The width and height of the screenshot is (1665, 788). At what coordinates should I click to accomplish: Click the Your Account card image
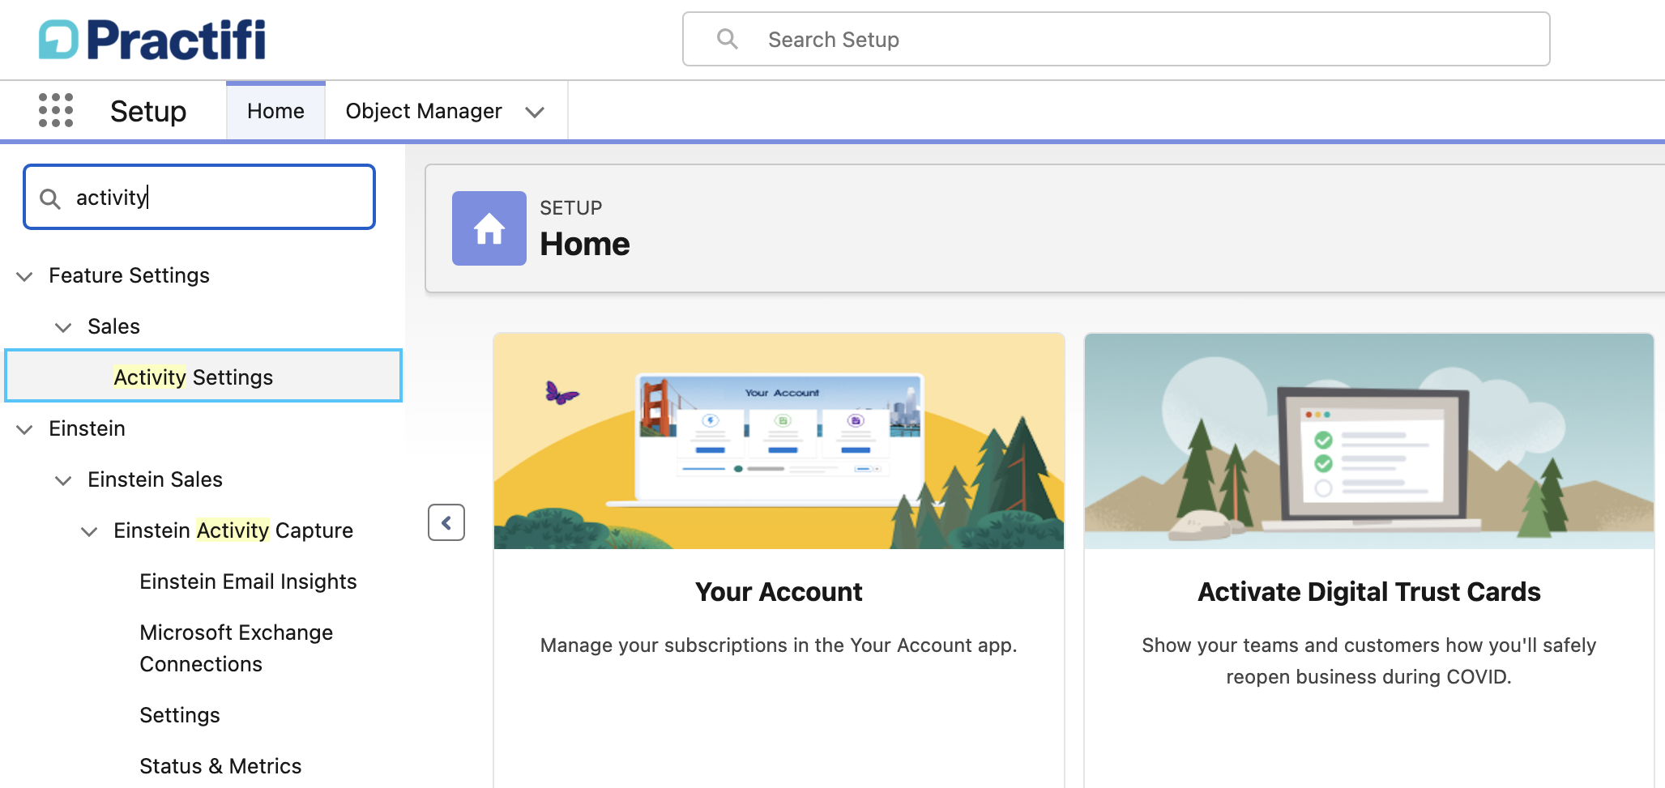pos(779,441)
